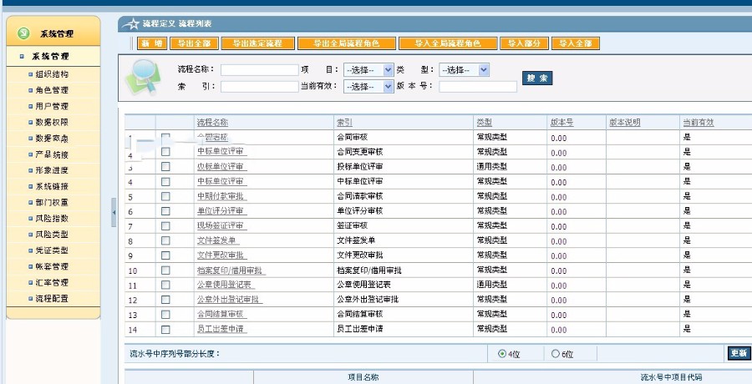Tick the checkbox for row 3 投标单位评审
This screenshot has height=384, width=752.
tap(165, 167)
